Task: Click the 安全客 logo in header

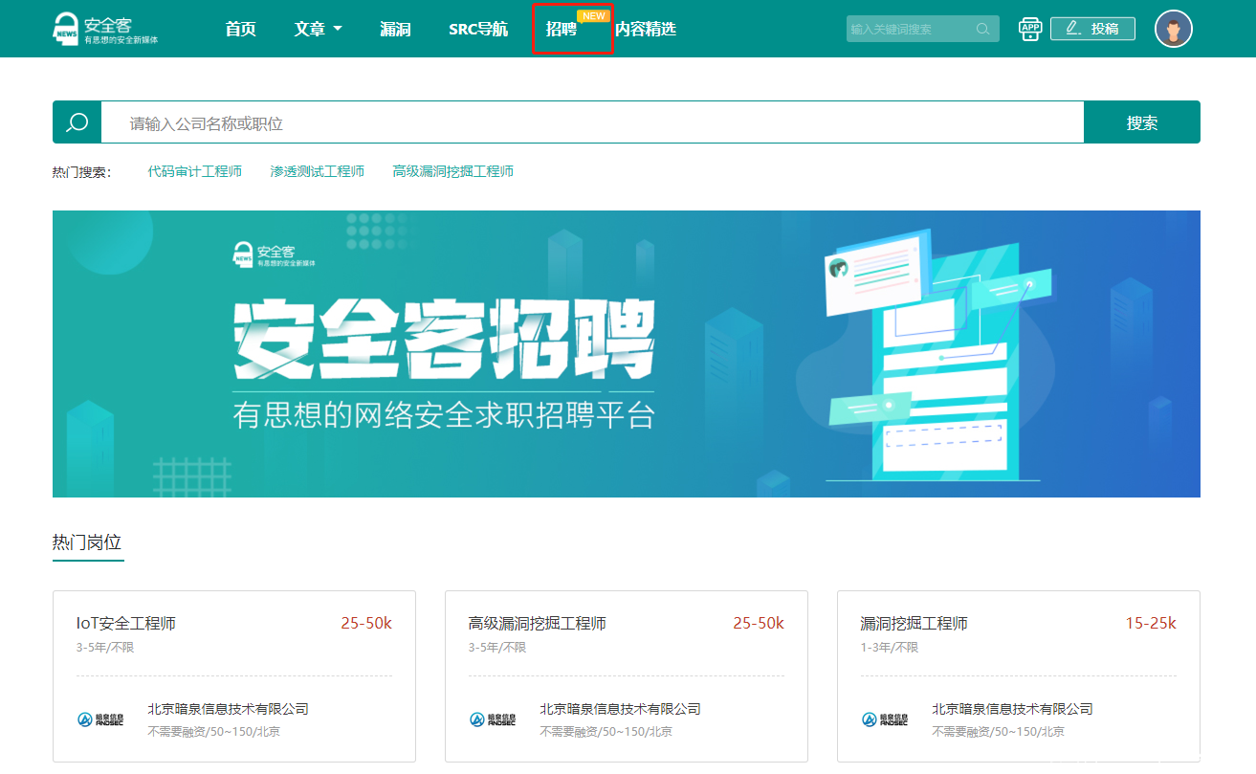Action: (105, 29)
